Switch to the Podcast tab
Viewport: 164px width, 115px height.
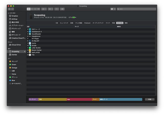(87, 23)
